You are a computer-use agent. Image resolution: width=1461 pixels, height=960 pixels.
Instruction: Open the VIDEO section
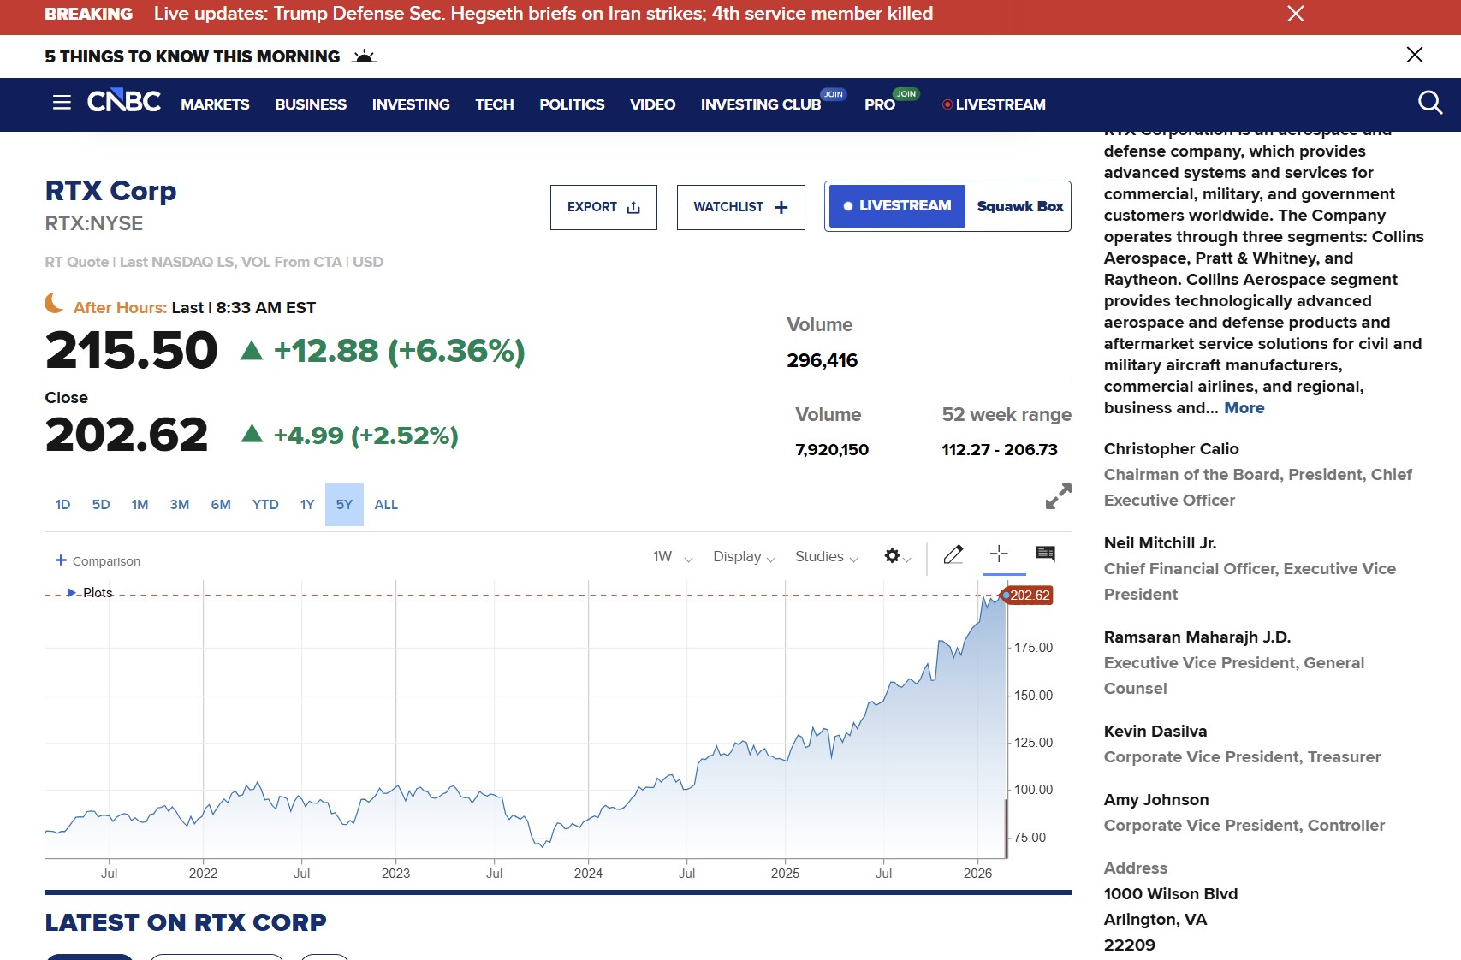point(652,104)
